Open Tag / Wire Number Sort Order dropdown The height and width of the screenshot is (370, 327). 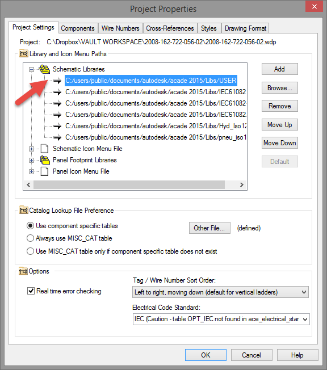220,292
